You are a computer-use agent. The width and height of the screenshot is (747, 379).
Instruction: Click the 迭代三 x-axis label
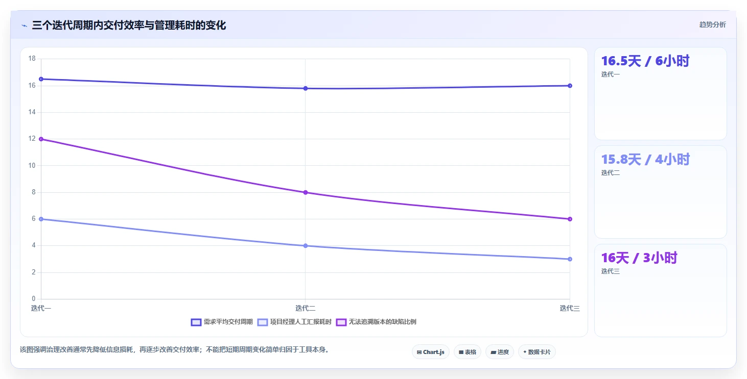pyautogui.click(x=570, y=308)
